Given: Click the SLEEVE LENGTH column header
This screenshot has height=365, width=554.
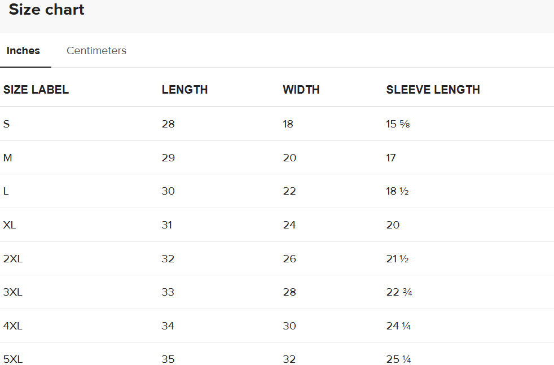Looking at the screenshot, I should (x=433, y=90).
